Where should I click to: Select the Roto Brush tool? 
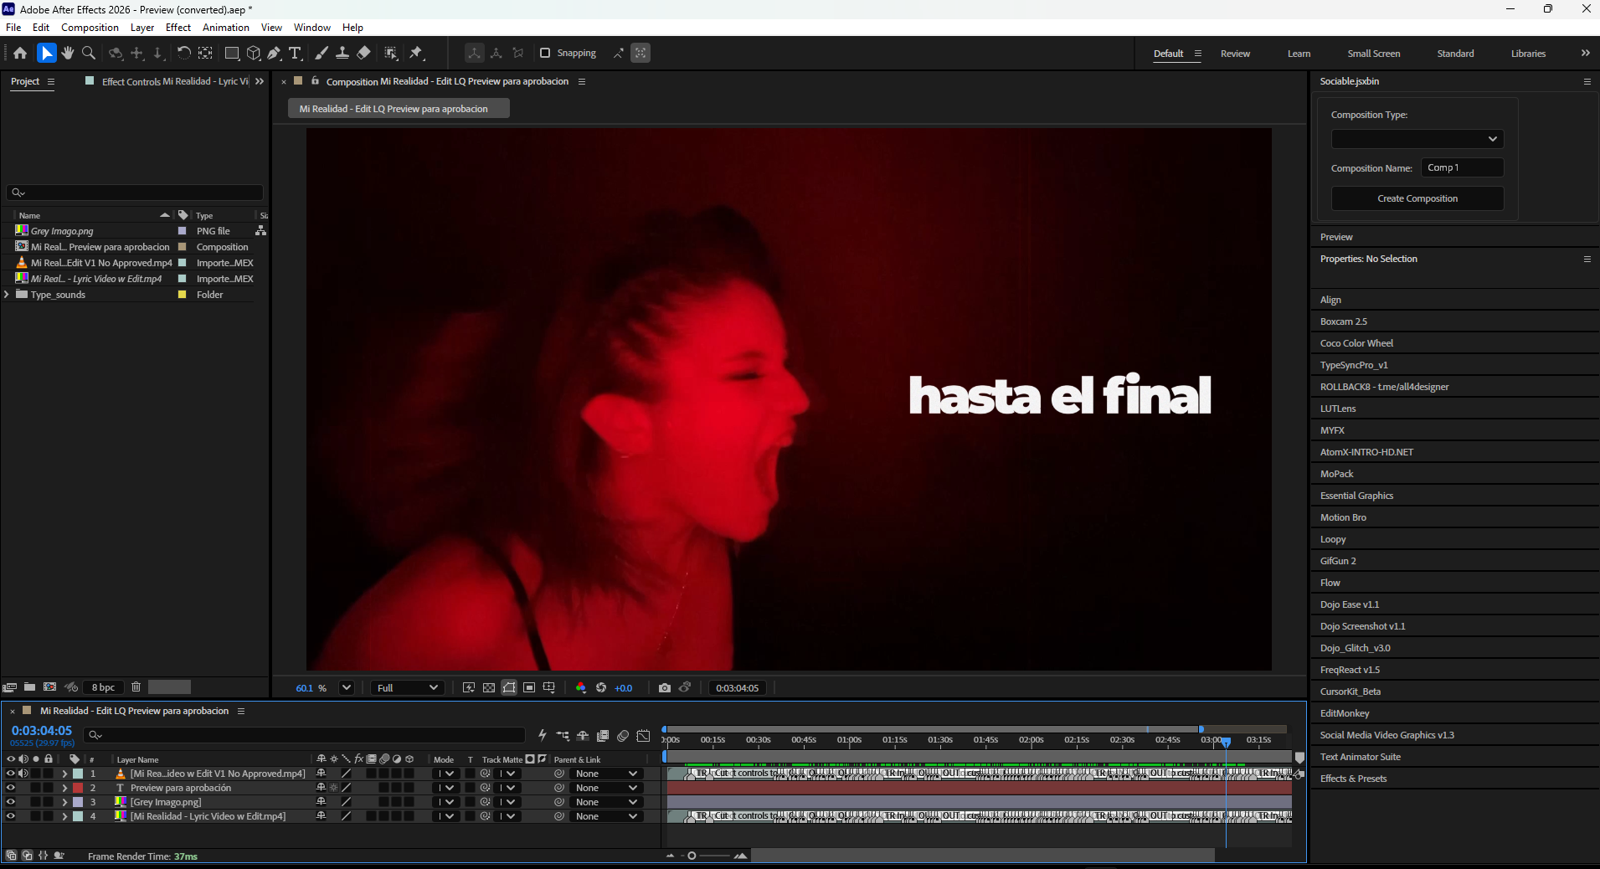pyautogui.click(x=391, y=53)
